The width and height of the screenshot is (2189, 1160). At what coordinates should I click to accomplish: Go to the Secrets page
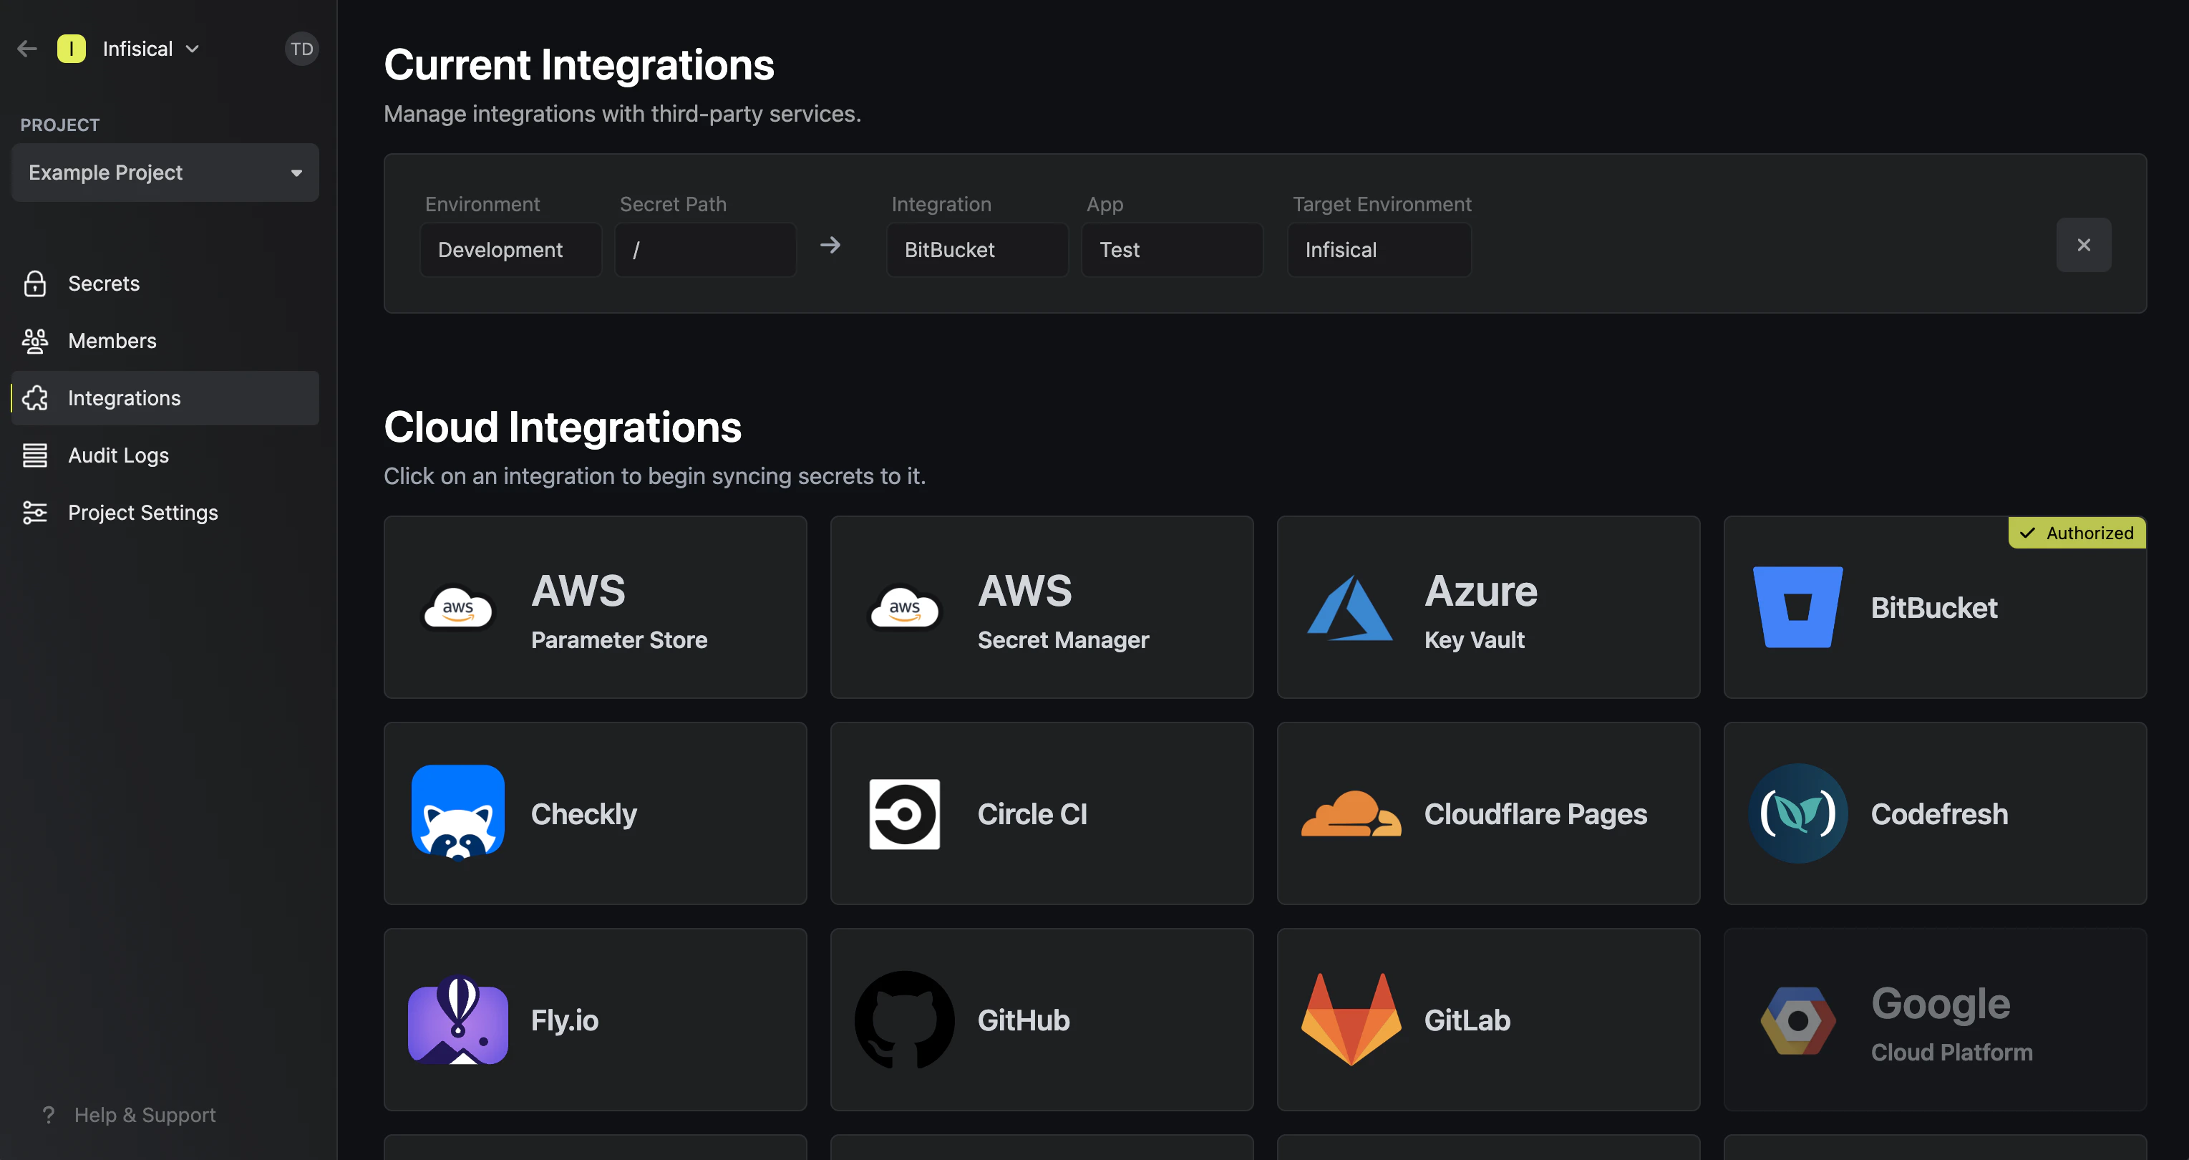[165, 283]
